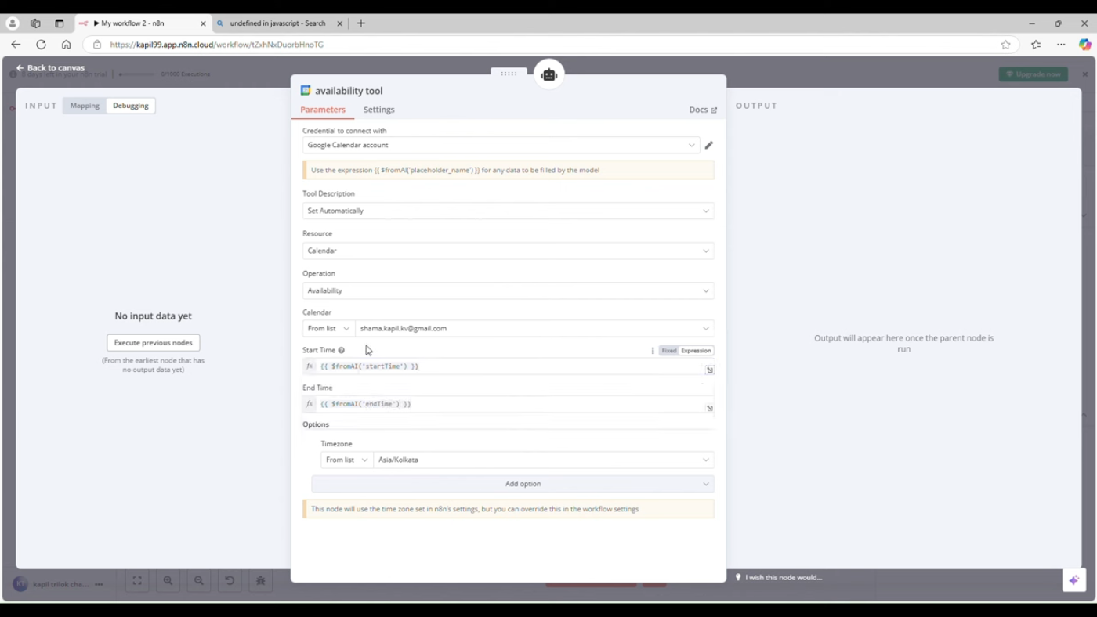Click the fromAI placeholder_name notice text
The height and width of the screenshot is (617, 1097).
(455, 170)
